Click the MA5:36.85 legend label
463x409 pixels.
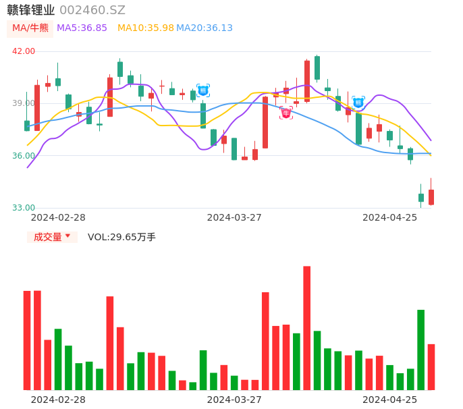coord(82,28)
